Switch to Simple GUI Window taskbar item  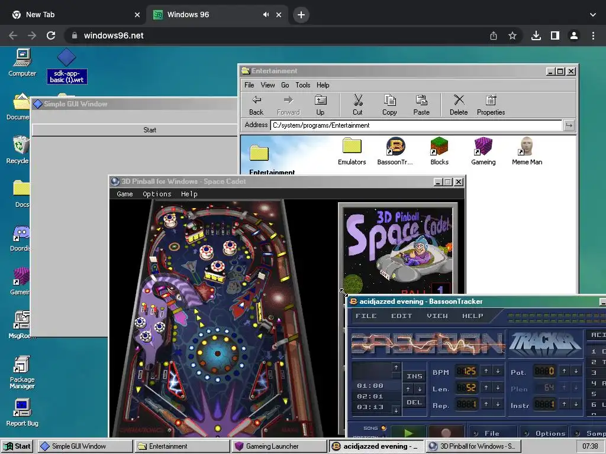[85, 446]
